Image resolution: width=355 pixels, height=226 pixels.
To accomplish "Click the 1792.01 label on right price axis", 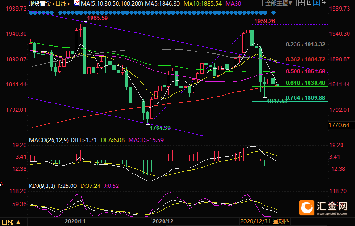I will [x=339, y=110].
